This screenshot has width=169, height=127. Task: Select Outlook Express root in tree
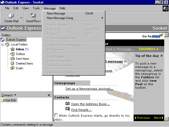[16, 40]
